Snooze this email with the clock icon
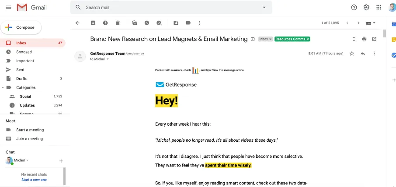Viewport: 396px width, 187px height. (x=147, y=23)
